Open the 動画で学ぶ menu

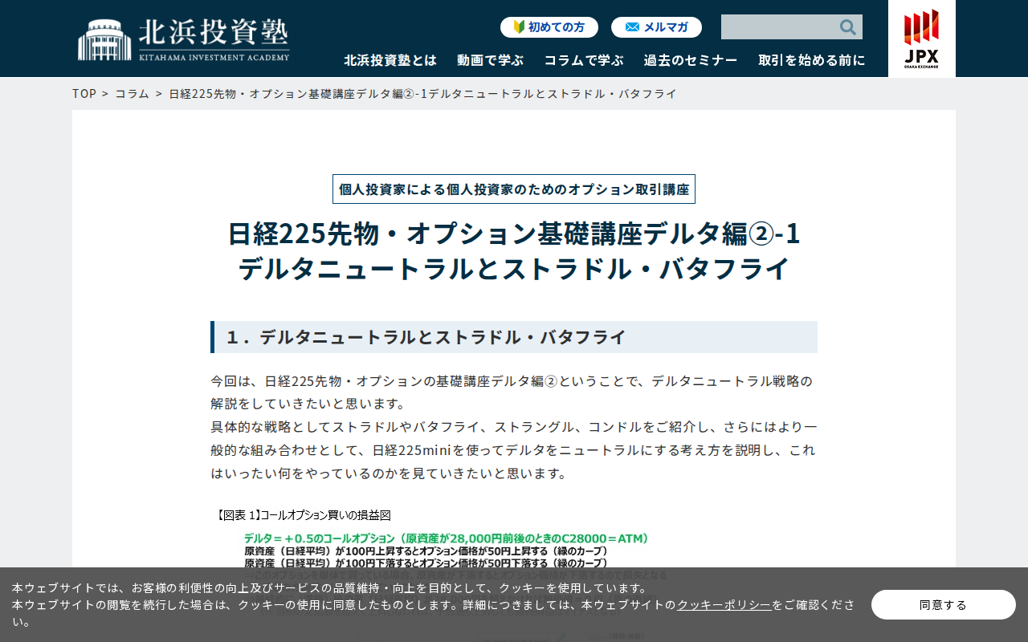490,60
